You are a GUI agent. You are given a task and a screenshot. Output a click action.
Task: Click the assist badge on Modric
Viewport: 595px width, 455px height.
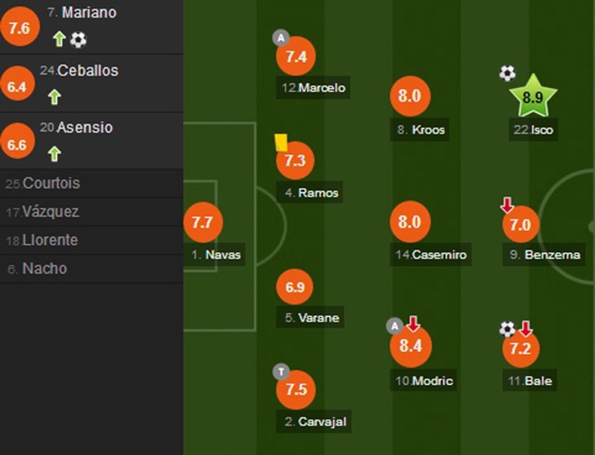coord(395,327)
